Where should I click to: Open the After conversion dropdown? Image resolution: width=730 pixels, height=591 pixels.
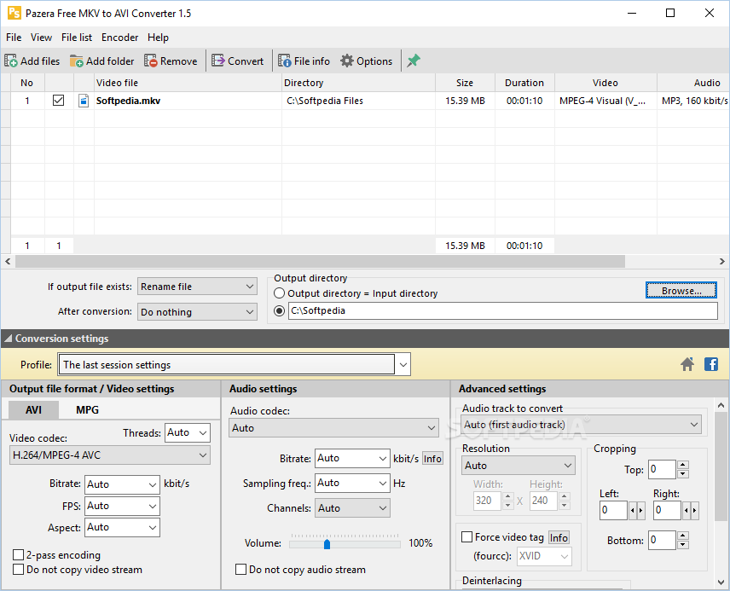197,312
